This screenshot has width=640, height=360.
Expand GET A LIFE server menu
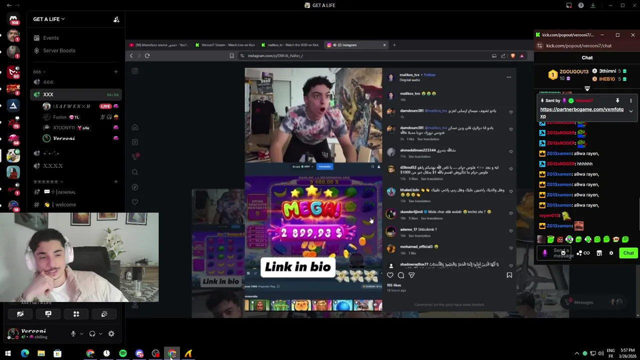click(49, 19)
